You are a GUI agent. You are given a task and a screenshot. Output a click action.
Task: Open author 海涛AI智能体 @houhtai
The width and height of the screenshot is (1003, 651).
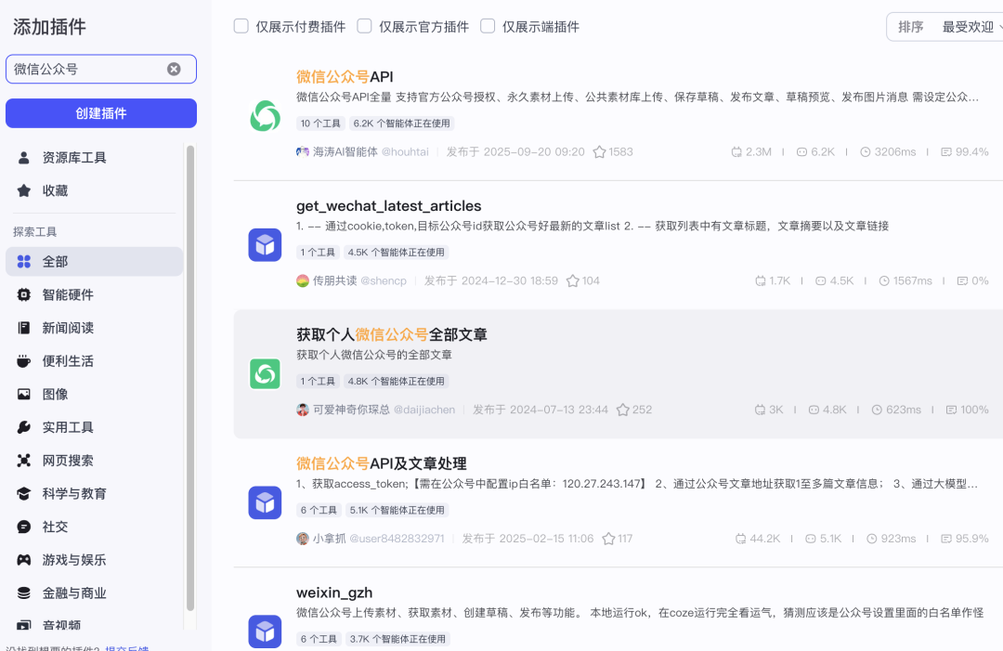363,152
